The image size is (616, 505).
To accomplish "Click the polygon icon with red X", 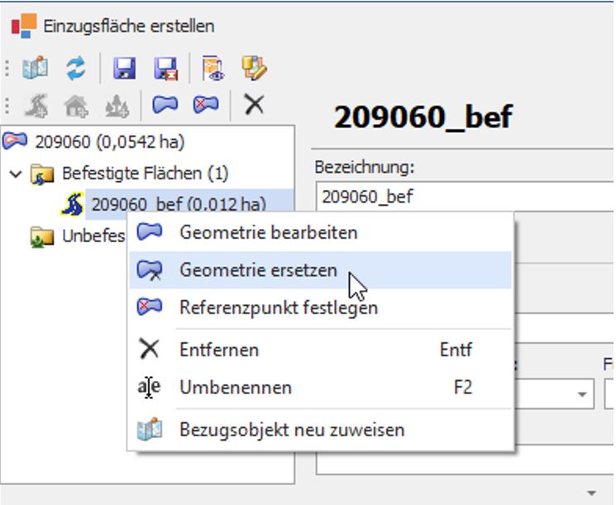I will point(205,105).
